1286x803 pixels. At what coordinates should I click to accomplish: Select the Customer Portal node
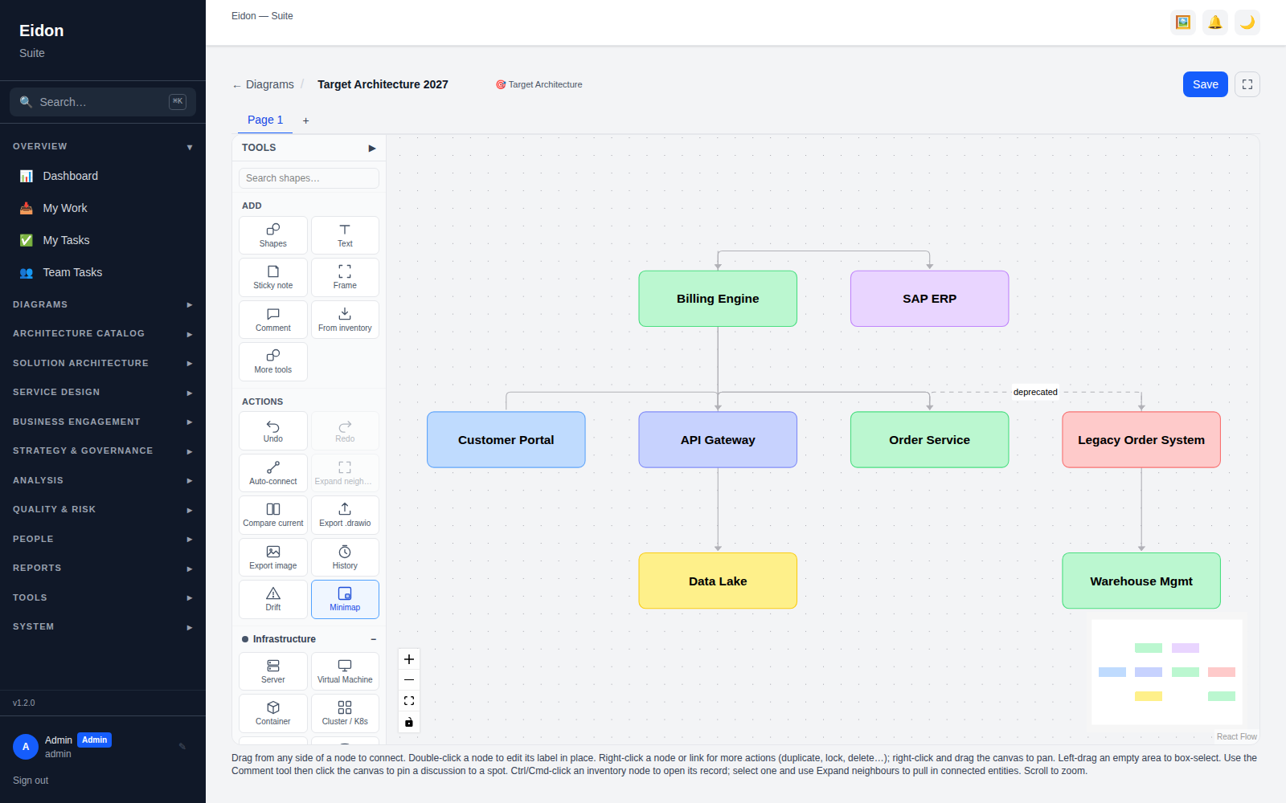pos(506,440)
